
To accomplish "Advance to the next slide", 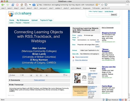I will [x=41, y=75].
